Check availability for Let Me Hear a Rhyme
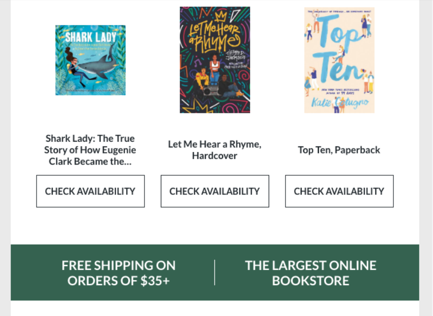This screenshot has width=433, height=316. pyautogui.click(x=215, y=191)
